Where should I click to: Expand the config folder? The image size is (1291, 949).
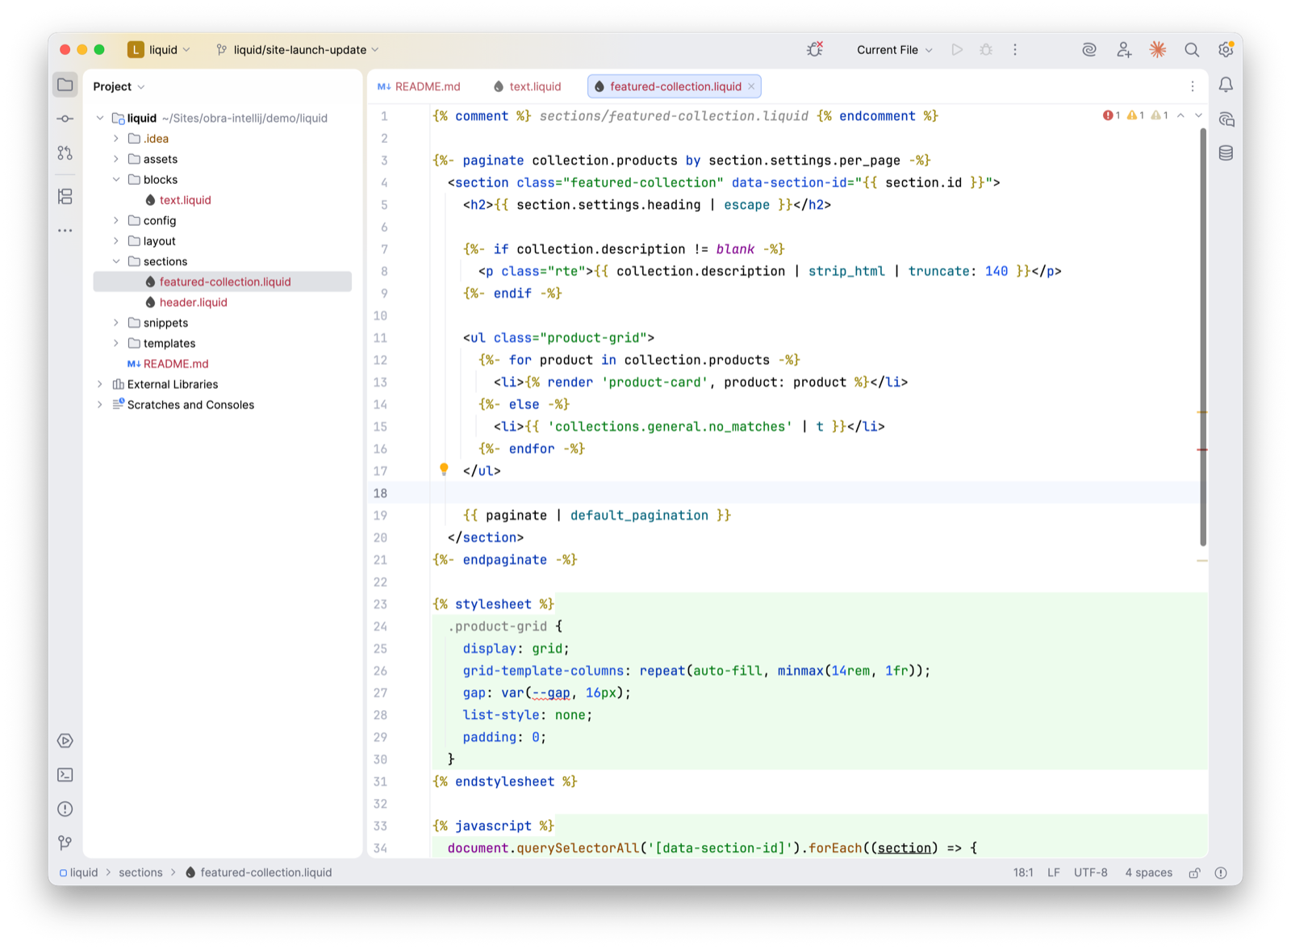[x=116, y=220]
